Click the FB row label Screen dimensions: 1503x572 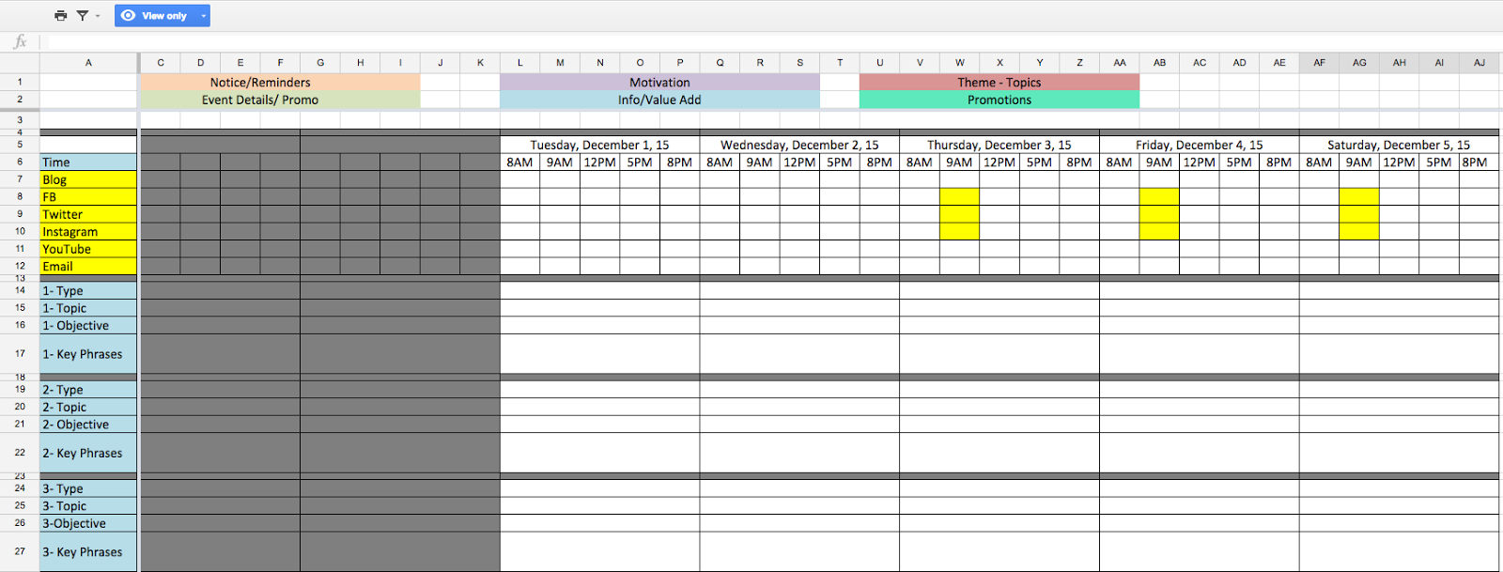click(88, 197)
